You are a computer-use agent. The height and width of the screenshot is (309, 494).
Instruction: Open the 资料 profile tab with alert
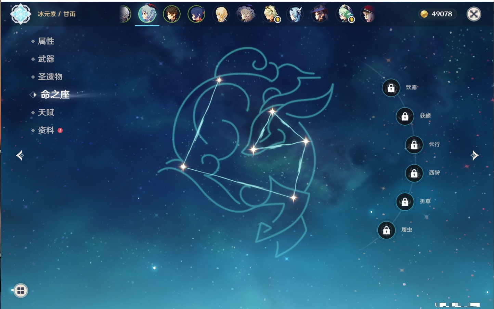[x=46, y=130]
